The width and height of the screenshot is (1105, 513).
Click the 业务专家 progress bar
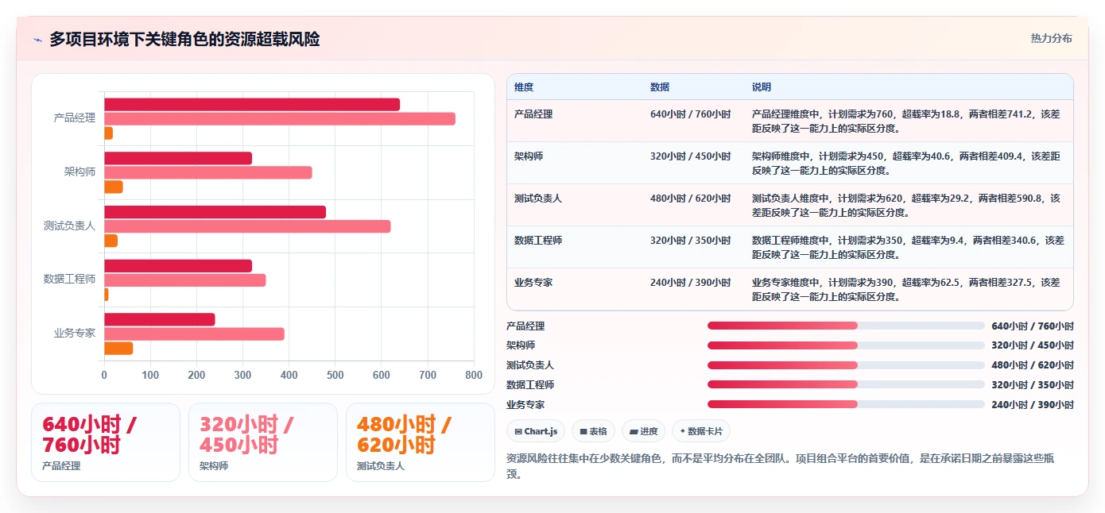846,404
